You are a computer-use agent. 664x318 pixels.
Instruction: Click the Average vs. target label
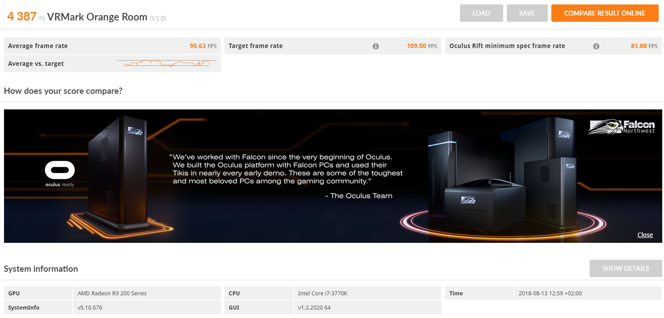pos(36,64)
